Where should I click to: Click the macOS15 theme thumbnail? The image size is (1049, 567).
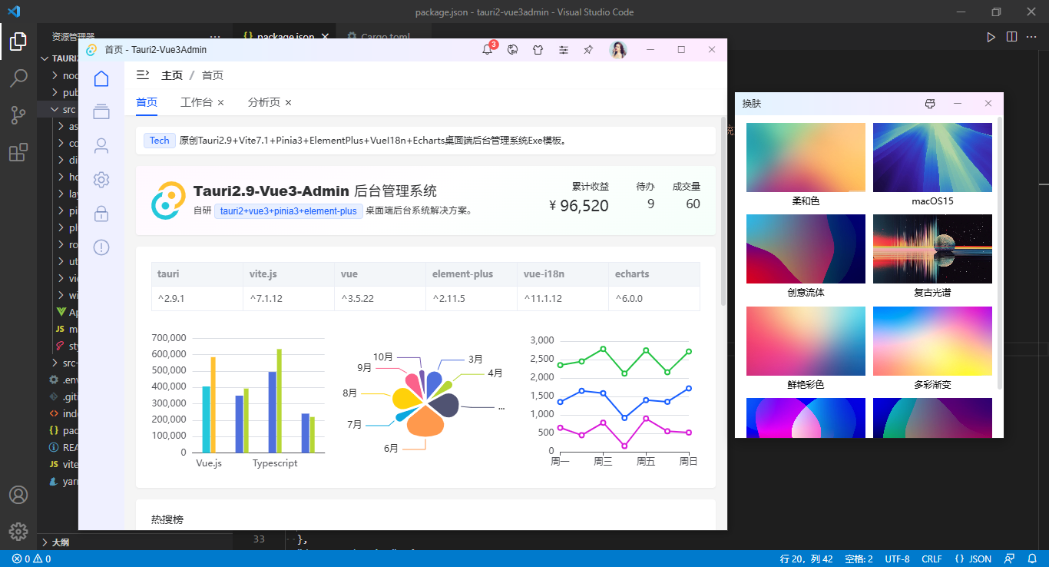click(932, 157)
